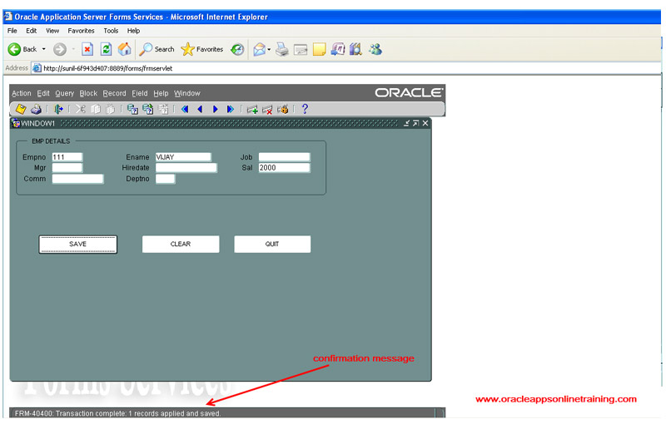The height and width of the screenshot is (424, 666).
Task: Click the Cancel Query icon
Action: tap(163, 110)
